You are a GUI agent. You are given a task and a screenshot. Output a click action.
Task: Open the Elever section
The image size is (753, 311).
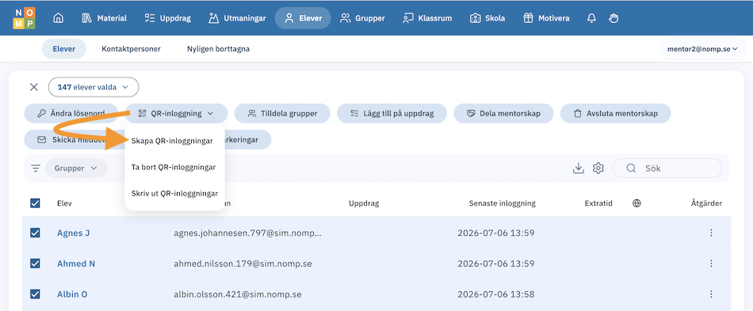pos(303,18)
